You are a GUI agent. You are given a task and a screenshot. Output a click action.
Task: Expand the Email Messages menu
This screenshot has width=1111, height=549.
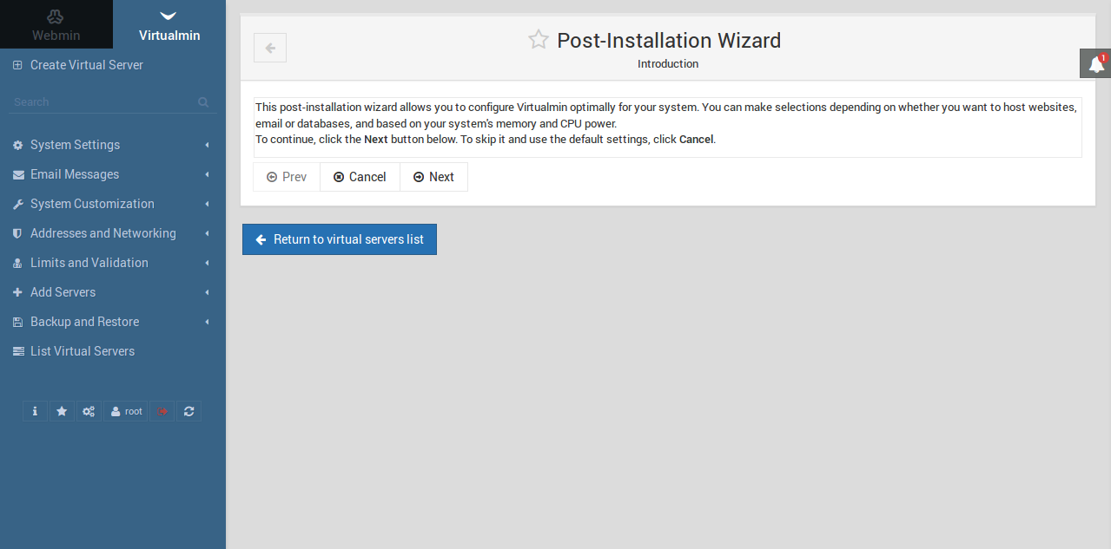[113, 174]
